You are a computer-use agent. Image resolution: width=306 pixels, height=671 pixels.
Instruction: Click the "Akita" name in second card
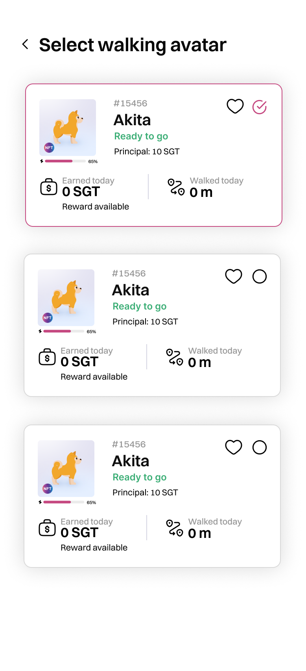131,290
